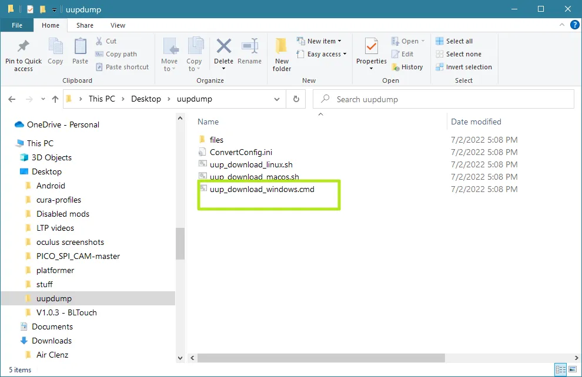582x377 pixels.
Task: Click the back navigation arrow
Action: point(12,99)
